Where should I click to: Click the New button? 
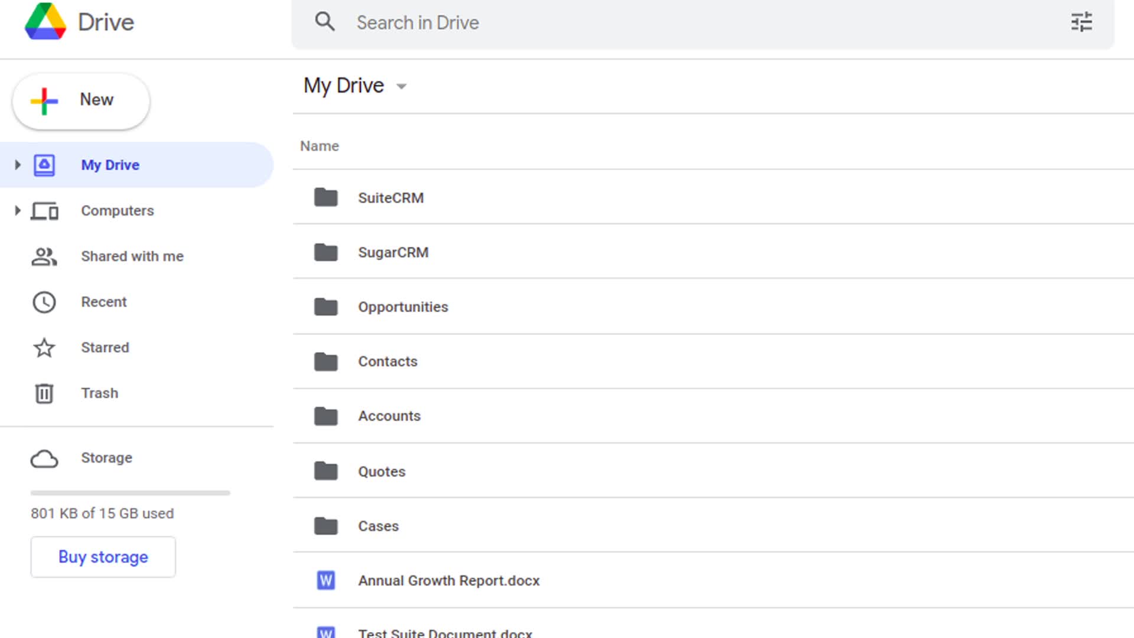(x=81, y=101)
